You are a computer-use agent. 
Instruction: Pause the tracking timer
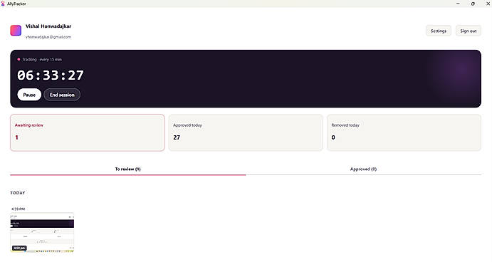(x=29, y=95)
